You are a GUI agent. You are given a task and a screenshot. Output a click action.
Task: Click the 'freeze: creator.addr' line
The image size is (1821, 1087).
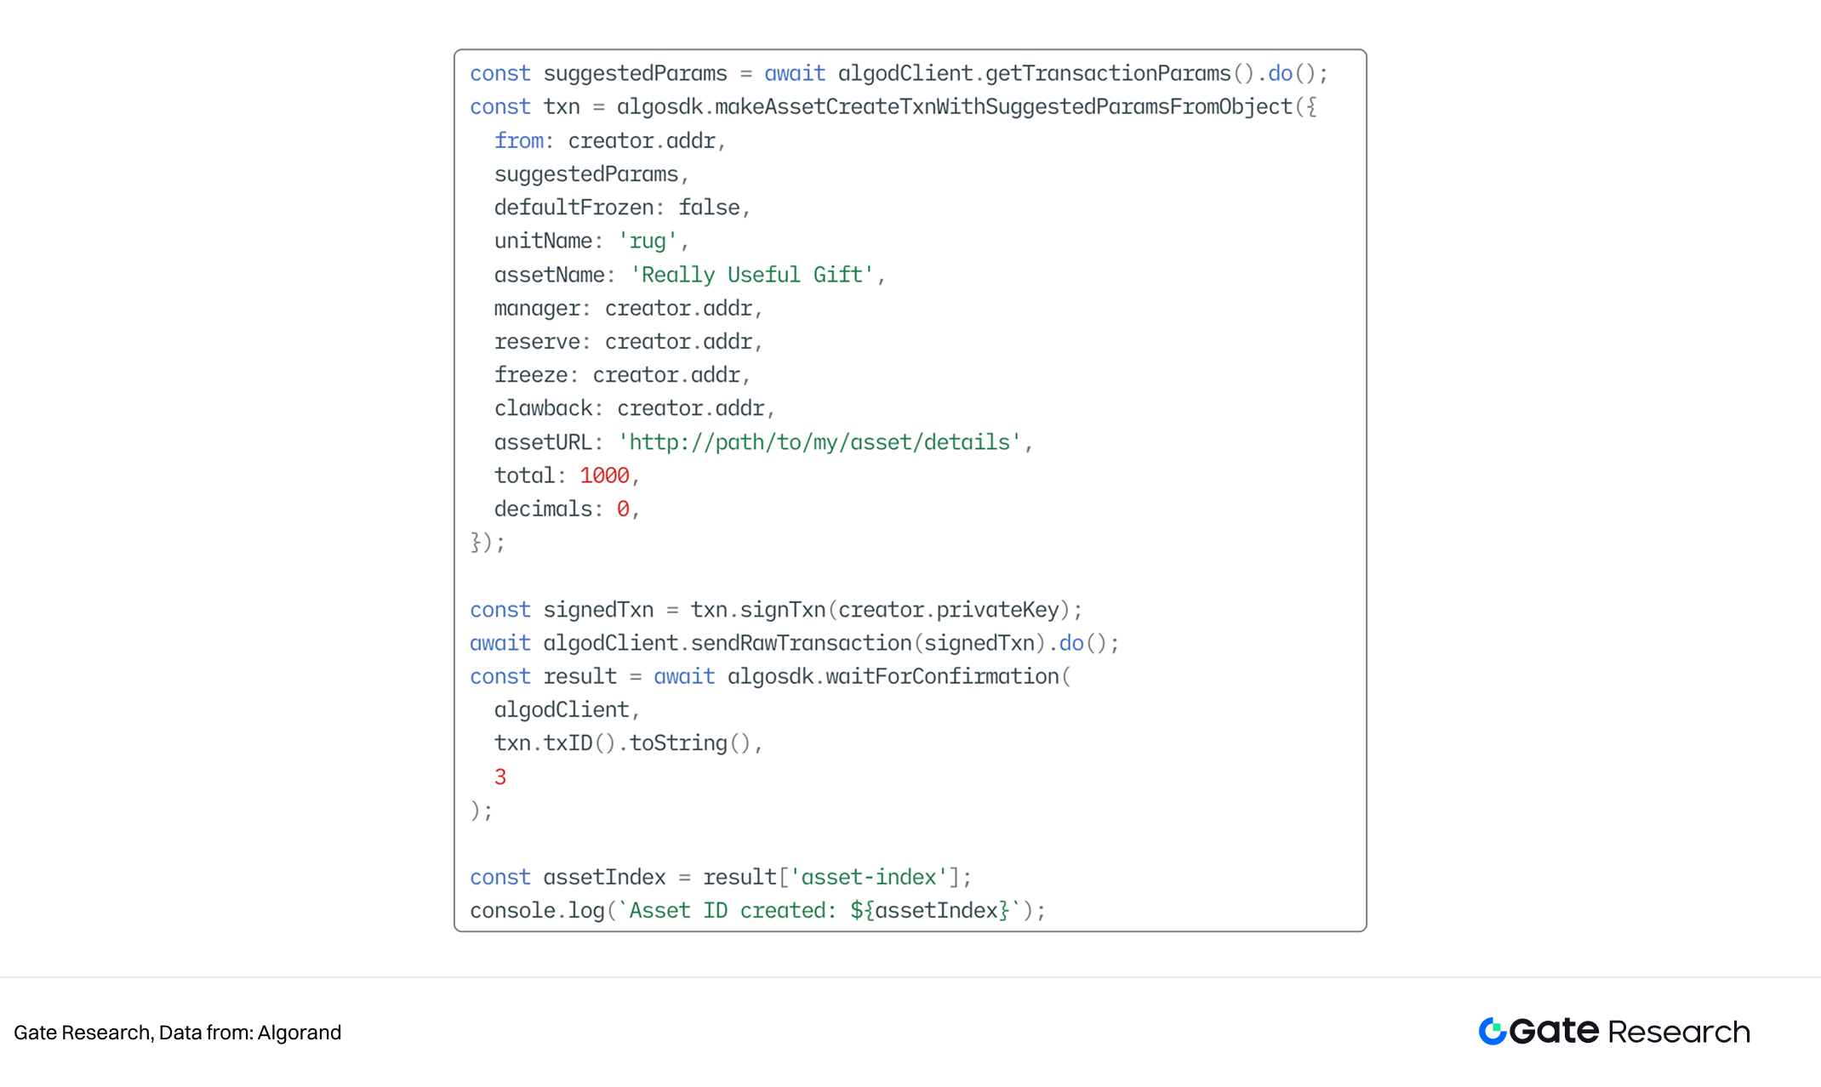(622, 375)
